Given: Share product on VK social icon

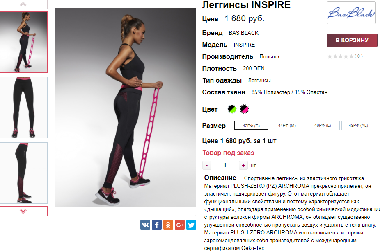Looking at the screenshot, I should pyautogui.click(x=145, y=225).
